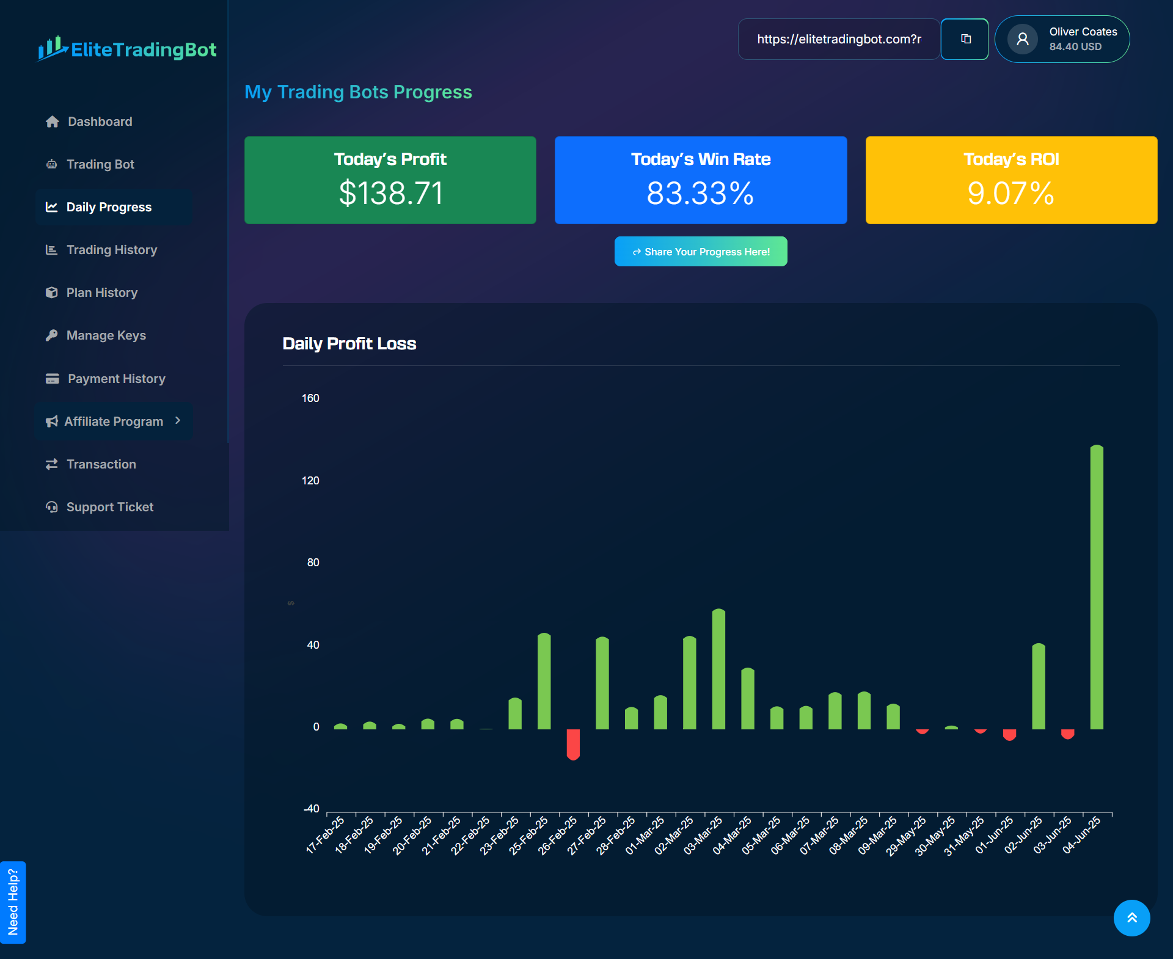Click the Support Ticket headset icon
This screenshot has height=959, width=1173.
pyautogui.click(x=52, y=507)
